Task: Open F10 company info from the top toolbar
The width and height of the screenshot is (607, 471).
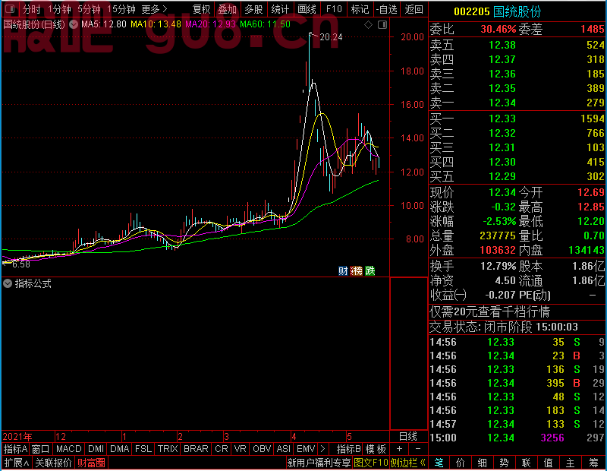Action: (x=334, y=9)
